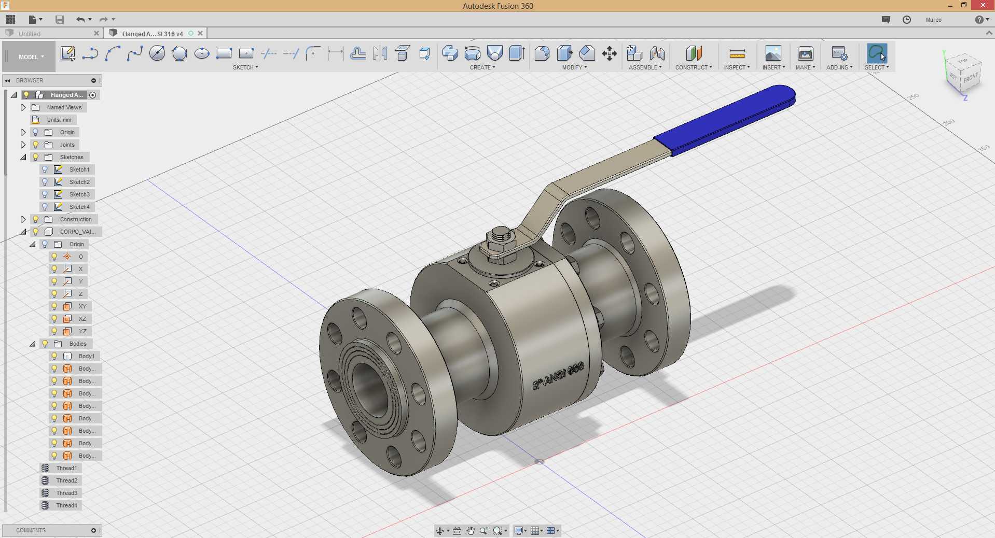This screenshot has height=538, width=995.
Task: Toggle visibility bulb of Joints folder
Action: 36,145
